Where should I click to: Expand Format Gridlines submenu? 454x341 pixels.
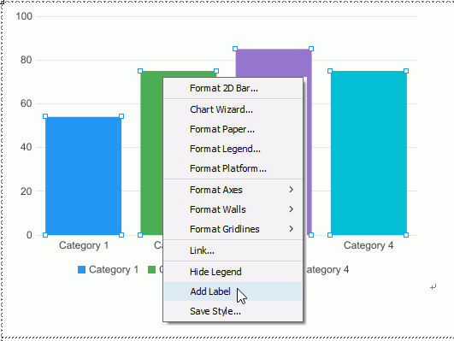coord(233,229)
